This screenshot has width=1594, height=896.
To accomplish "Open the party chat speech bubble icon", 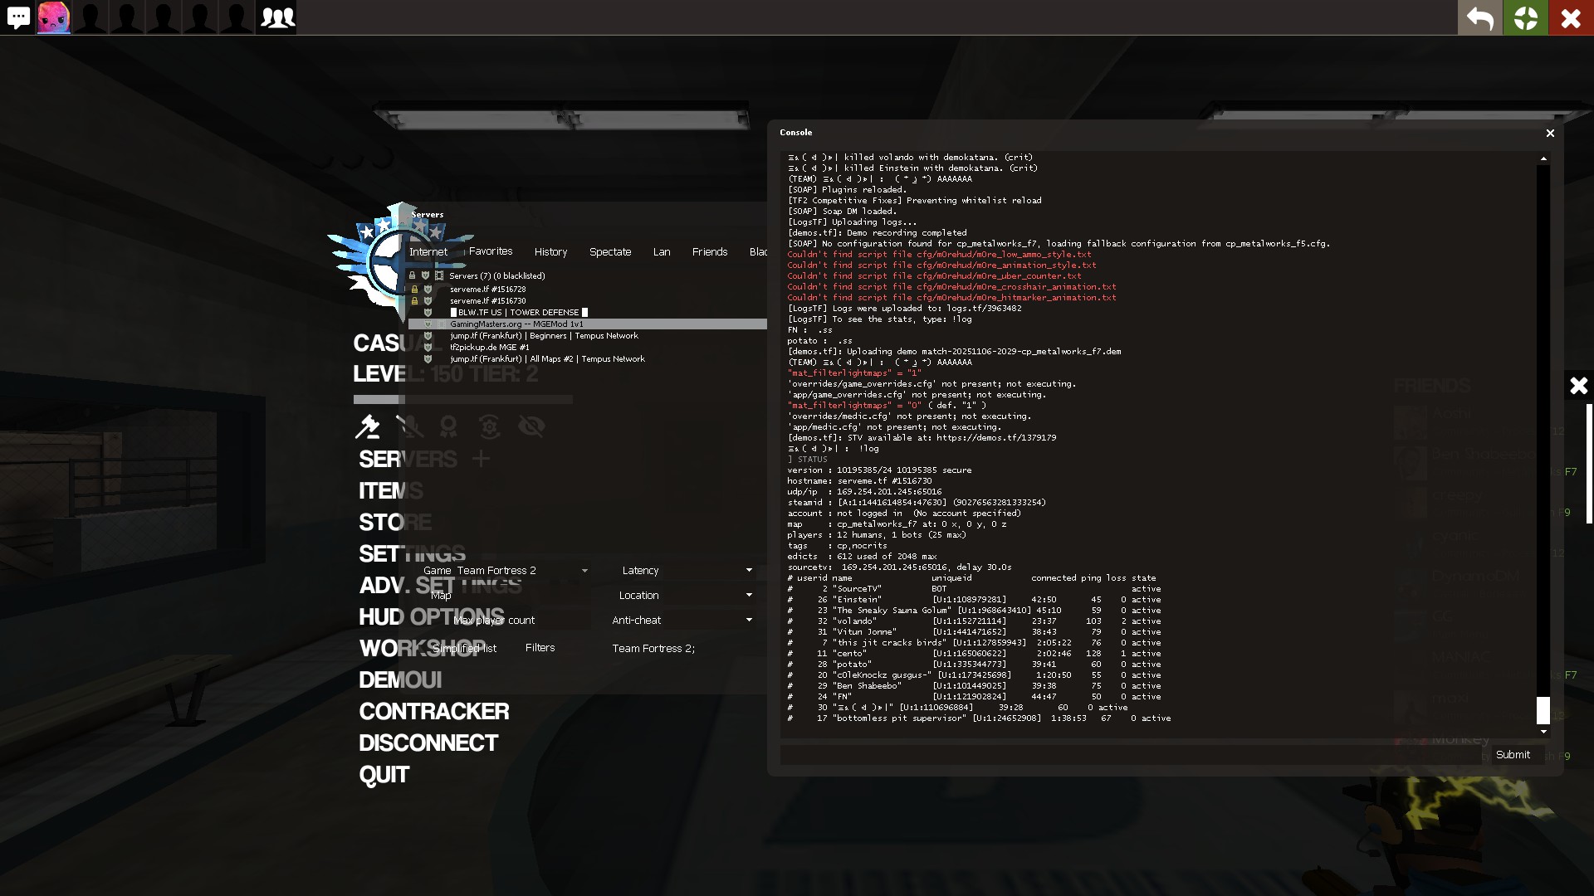I will click(x=18, y=17).
